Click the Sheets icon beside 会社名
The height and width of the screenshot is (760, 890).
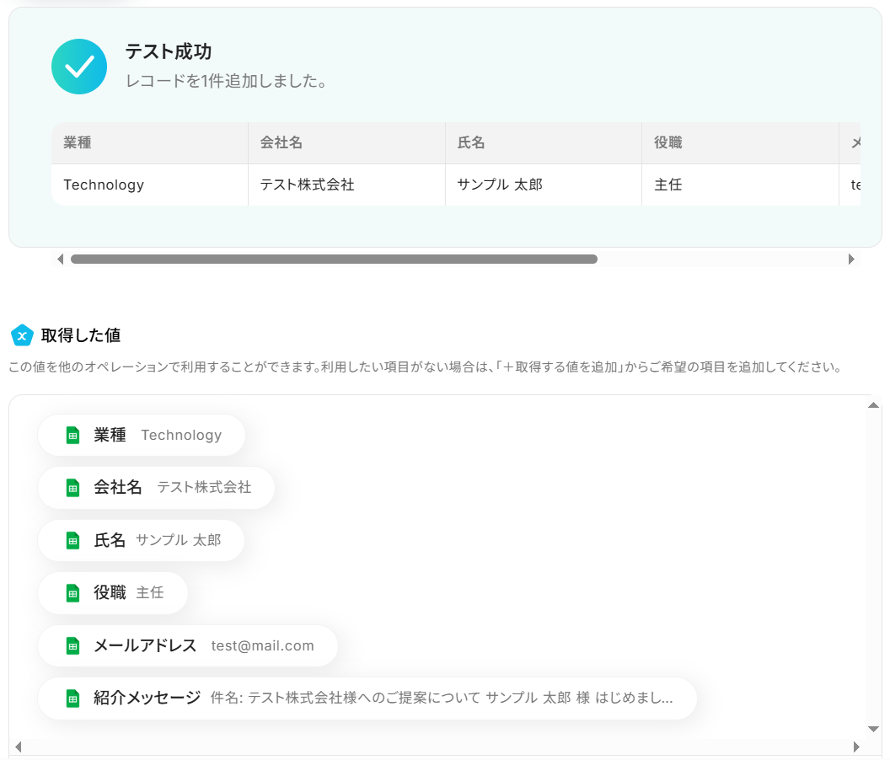(x=72, y=488)
